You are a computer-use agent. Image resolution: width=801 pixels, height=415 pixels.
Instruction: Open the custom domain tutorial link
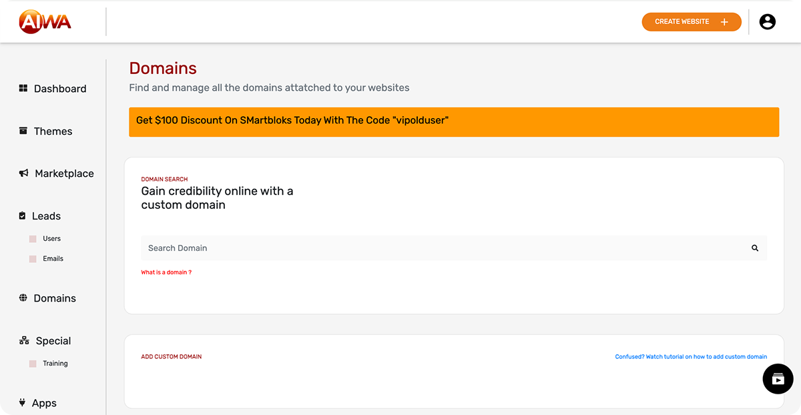691,357
